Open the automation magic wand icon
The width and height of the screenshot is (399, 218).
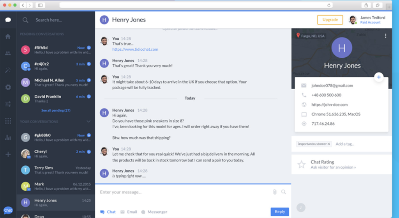point(8,70)
